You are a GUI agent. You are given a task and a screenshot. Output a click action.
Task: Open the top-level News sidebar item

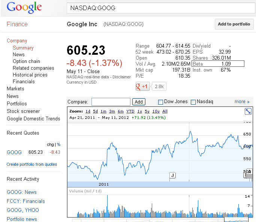[x=13, y=96]
